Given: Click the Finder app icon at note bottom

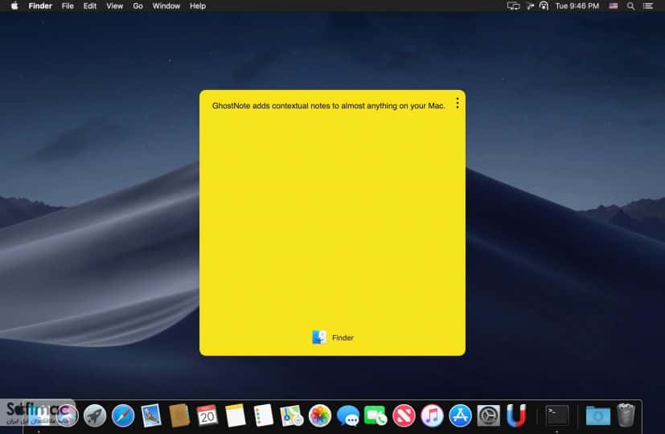Looking at the screenshot, I should pyautogui.click(x=319, y=338).
